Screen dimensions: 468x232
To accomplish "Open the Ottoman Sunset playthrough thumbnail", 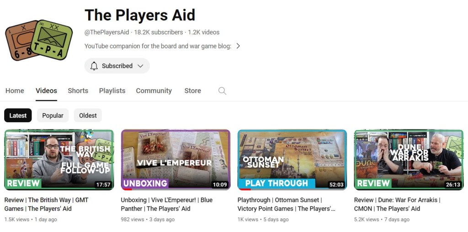I will pos(292,160).
